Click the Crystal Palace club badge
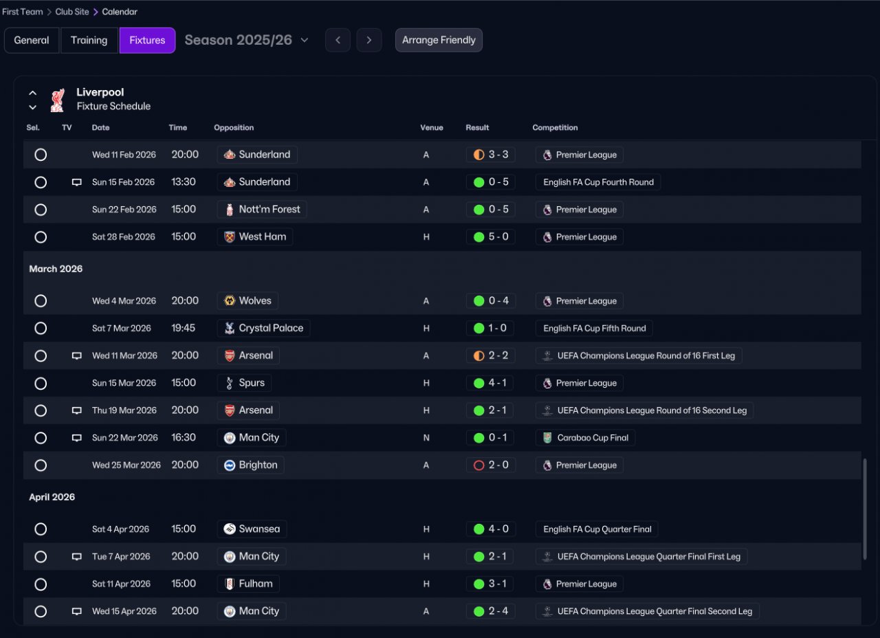The image size is (880, 638). pyautogui.click(x=230, y=329)
